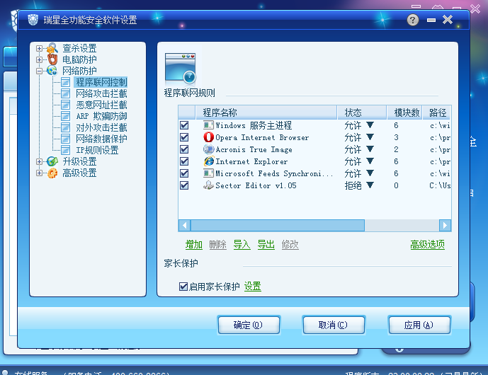The height and width of the screenshot is (375, 488).
Task: Select IP规则设置 in the tree
Action: (x=97, y=150)
